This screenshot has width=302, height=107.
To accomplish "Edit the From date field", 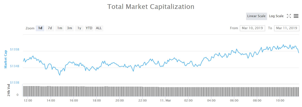I will click(x=252, y=28).
